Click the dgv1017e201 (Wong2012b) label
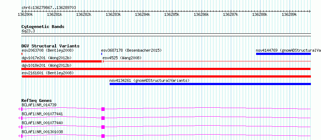Image resolution: width=321 pixels, height=140 pixels. (x=47, y=58)
